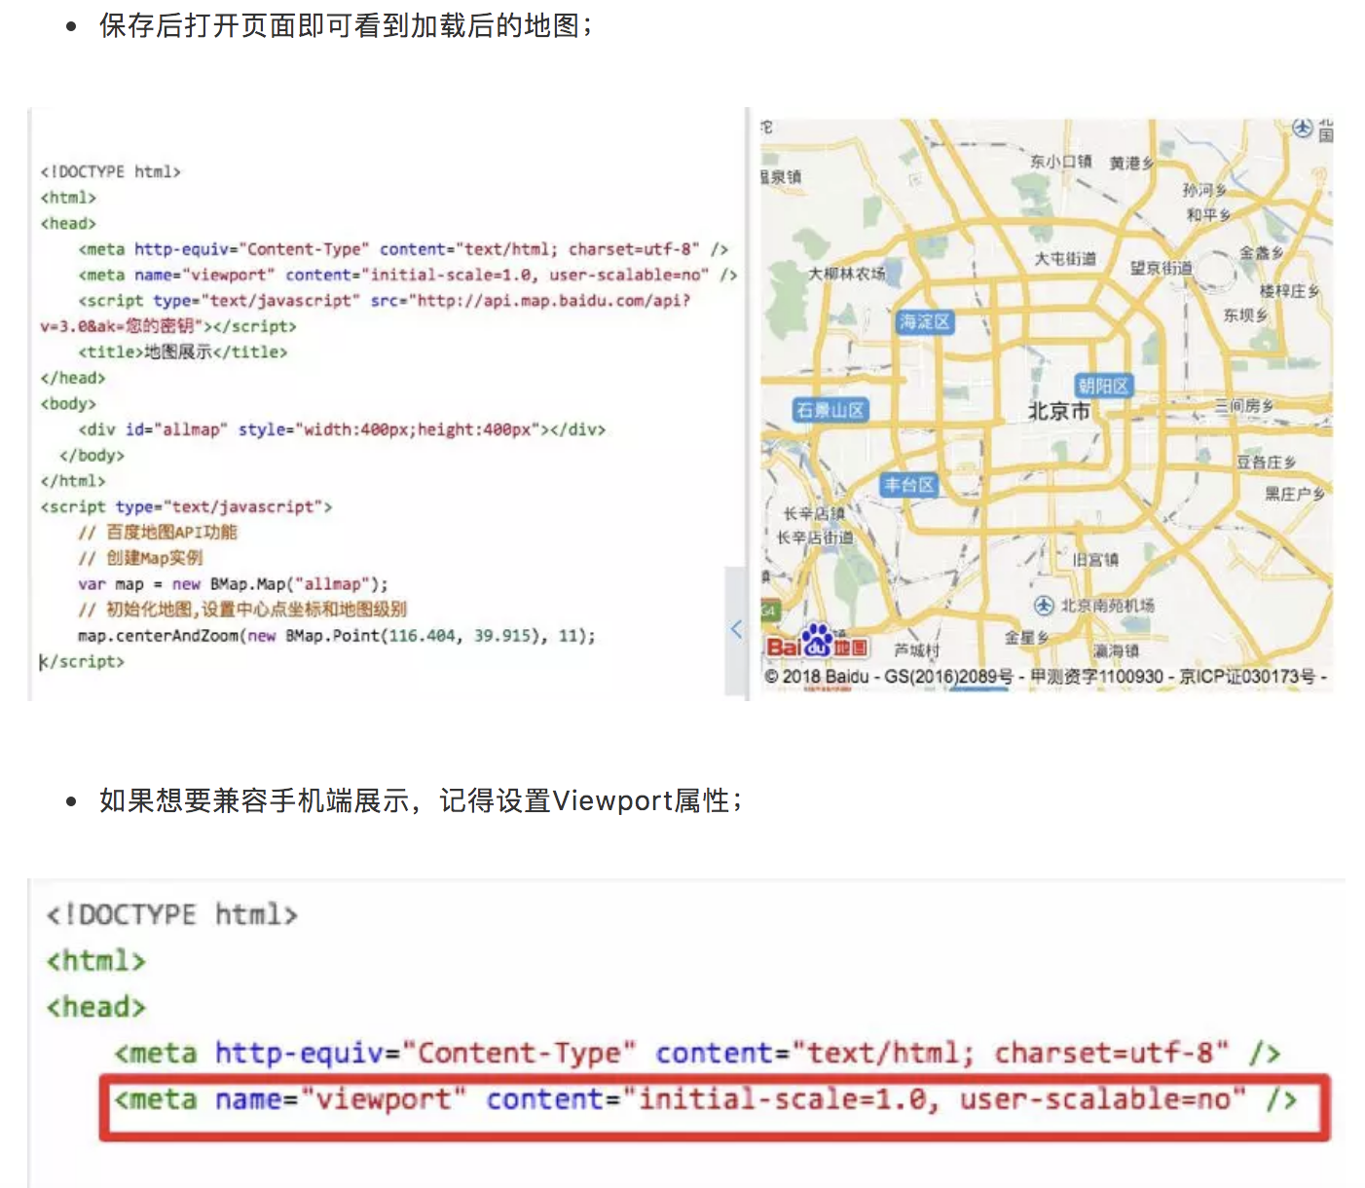Click the map.centerAndZoom code line
The image size is (1365, 1188).
point(337,636)
